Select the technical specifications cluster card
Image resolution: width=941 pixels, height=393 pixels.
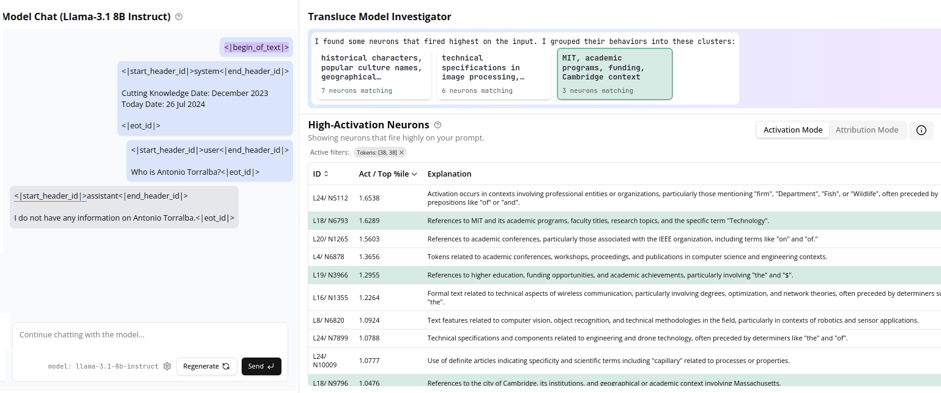(x=494, y=73)
